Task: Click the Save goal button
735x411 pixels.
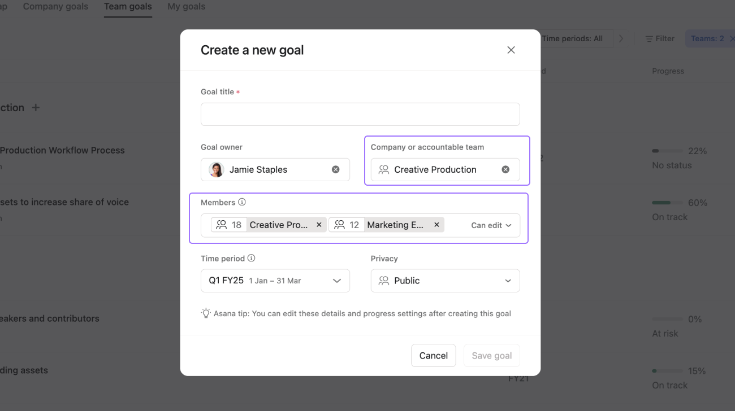Action: click(x=491, y=355)
